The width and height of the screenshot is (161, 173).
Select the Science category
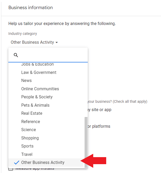[x=29, y=130]
